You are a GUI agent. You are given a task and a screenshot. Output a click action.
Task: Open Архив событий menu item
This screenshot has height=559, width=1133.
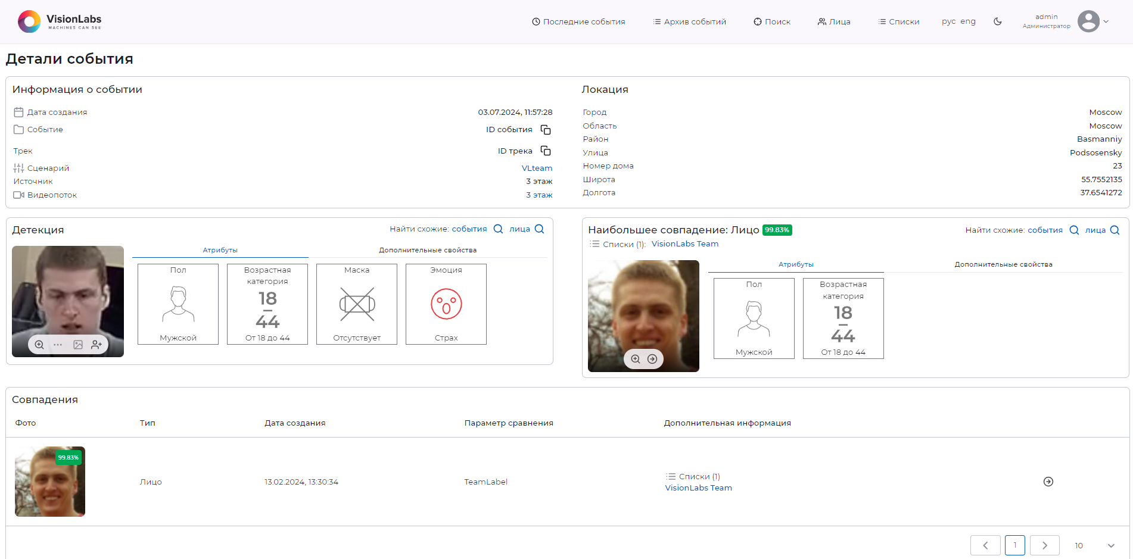click(x=689, y=21)
